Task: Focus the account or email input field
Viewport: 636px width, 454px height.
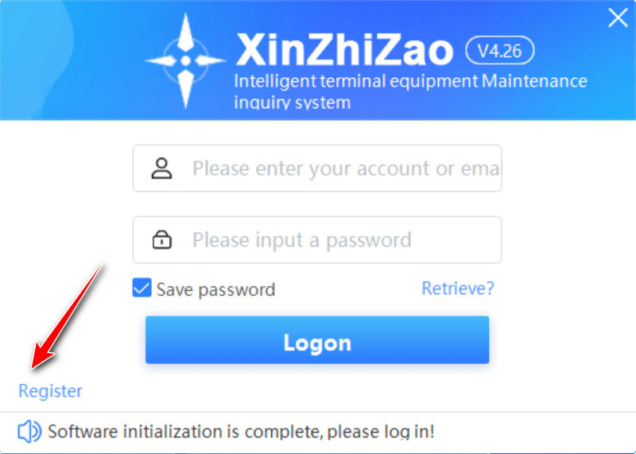Action: (317, 168)
